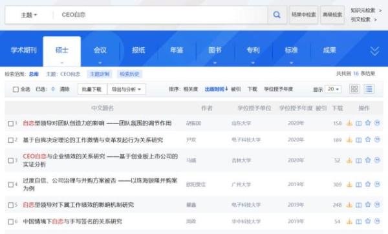The width and height of the screenshot is (388, 234).
Task: Download the 山东大学 thesis in row 1
Action: (349, 123)
